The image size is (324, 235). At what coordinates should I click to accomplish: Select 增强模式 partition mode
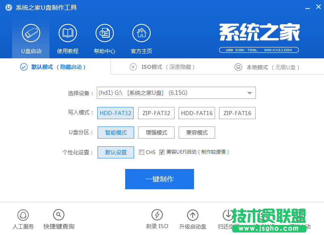click(156, 132)
